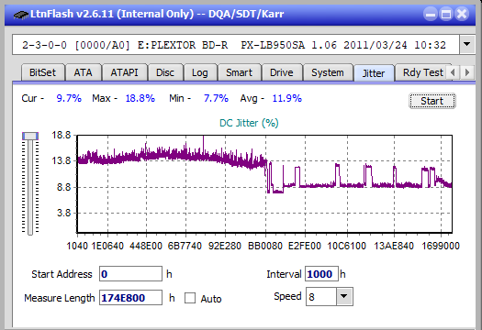Viewport: 482px width, 330px height.
Task: Open the Speed dropdown arrow
Action: 344,296
